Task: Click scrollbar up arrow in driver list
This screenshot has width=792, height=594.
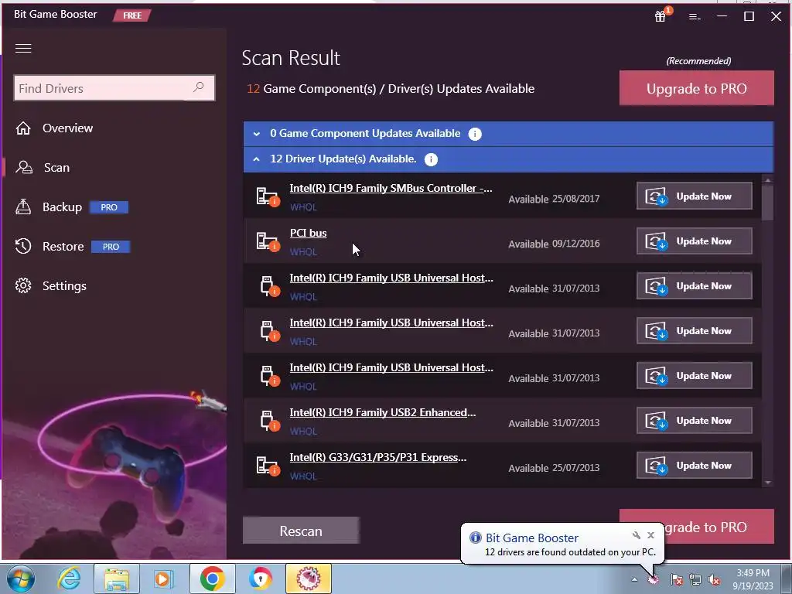Action: [768, 180]
